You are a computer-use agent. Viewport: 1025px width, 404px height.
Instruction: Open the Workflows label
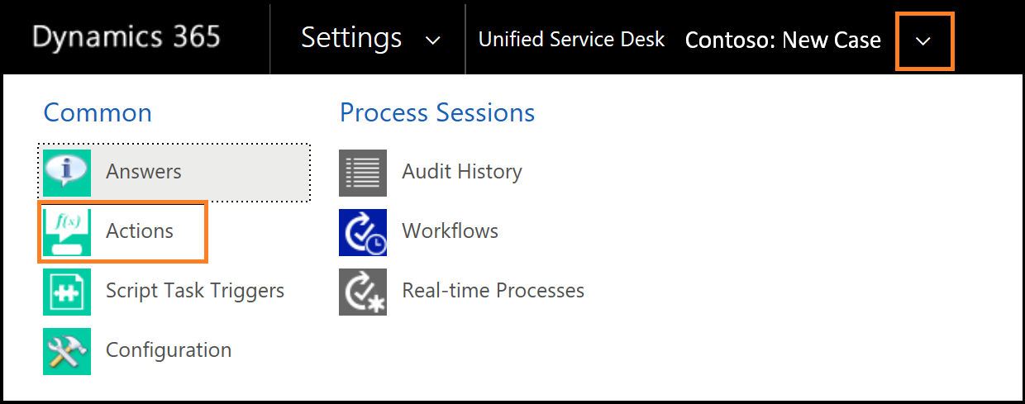click(451, 231)
